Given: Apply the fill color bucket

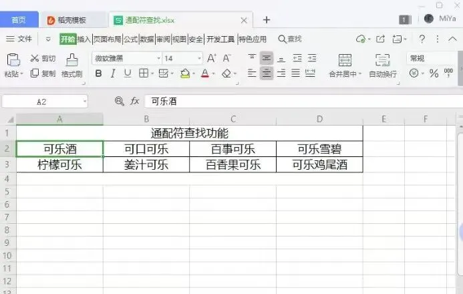Looking at the screenshot, I should click(x=185, y=73).
